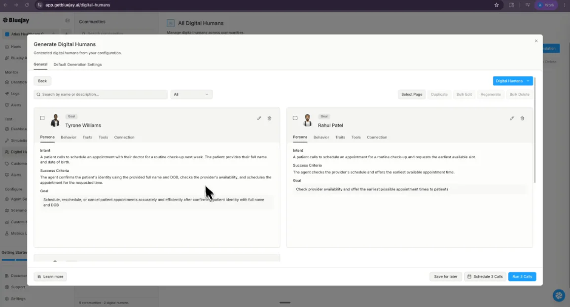Screen dimensions: 570x307
Task: Reload the page with the browser refresh icon
Action: [27, 5]
